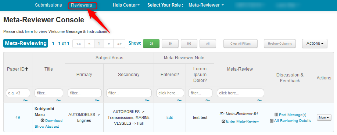Show 50 items per page
The height and width of the screenshot is (135, 337).
coord(170,44)
